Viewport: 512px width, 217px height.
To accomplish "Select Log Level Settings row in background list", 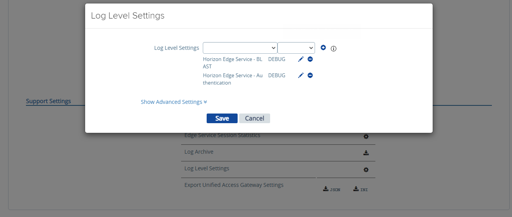I will (x=207, y=168).
